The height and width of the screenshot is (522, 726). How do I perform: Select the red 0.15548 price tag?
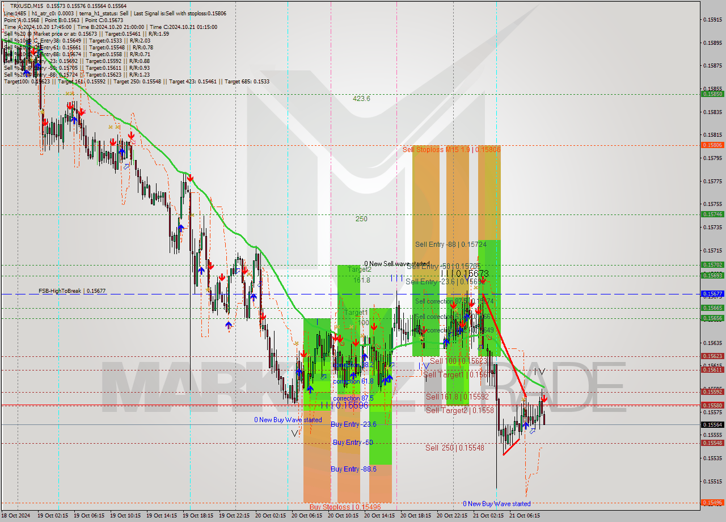click(713, 443)
